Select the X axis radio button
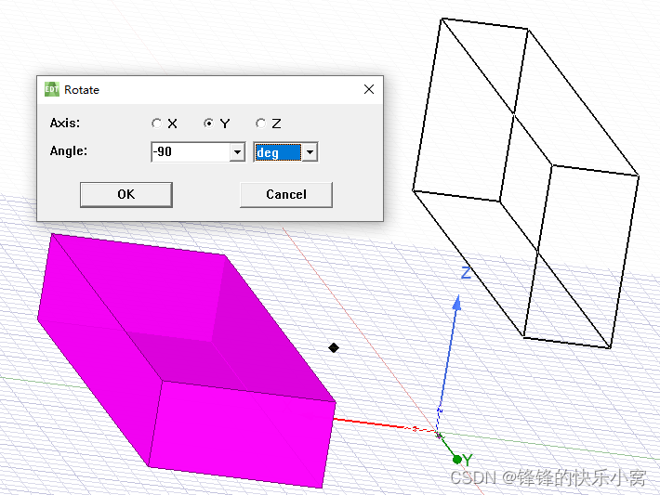Screen dimensions: 660x495 (x=156, y=124)
